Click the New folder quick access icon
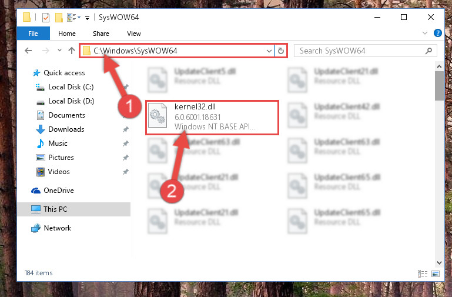The width and height of the screenshot is (452, 297). click(59, 18)
